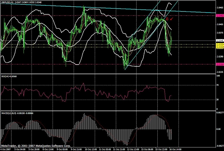
Task: Click the 11 Oct 21:00 time label
Action: pos(118,149)
